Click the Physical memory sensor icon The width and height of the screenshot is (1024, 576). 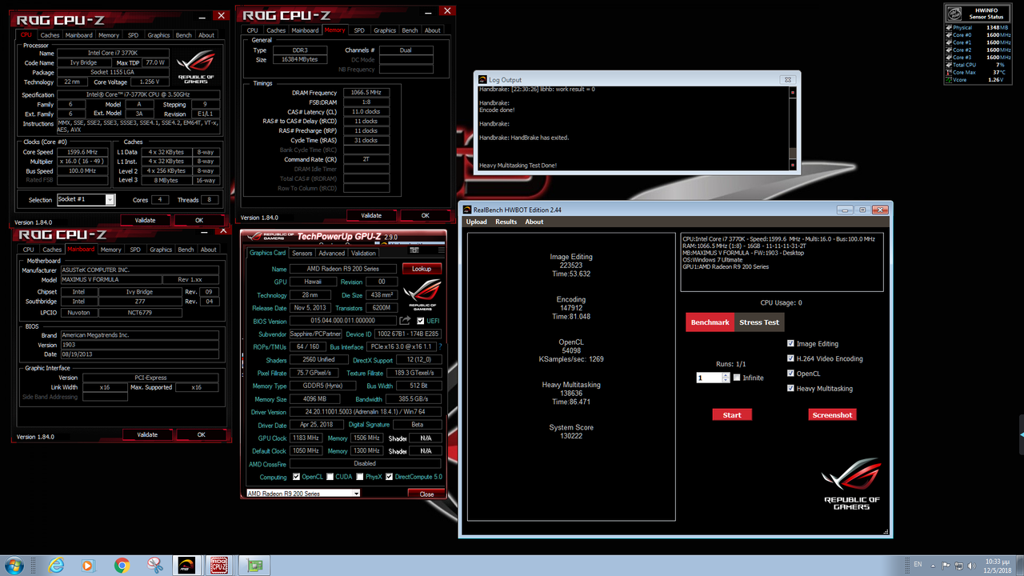click(948, 28)
